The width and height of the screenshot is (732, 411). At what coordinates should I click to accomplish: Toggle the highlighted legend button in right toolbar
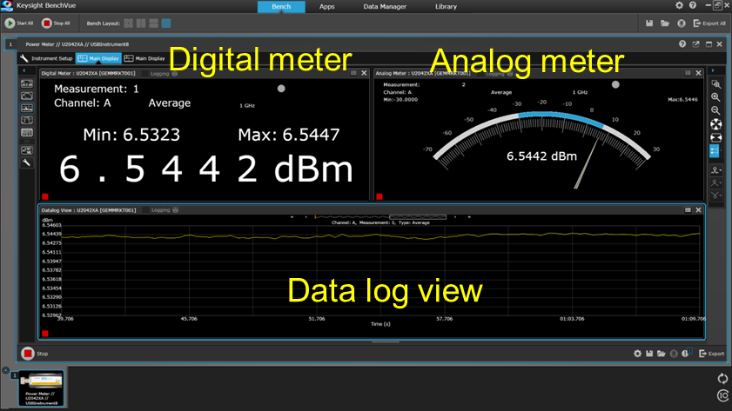tap(715, 151)
